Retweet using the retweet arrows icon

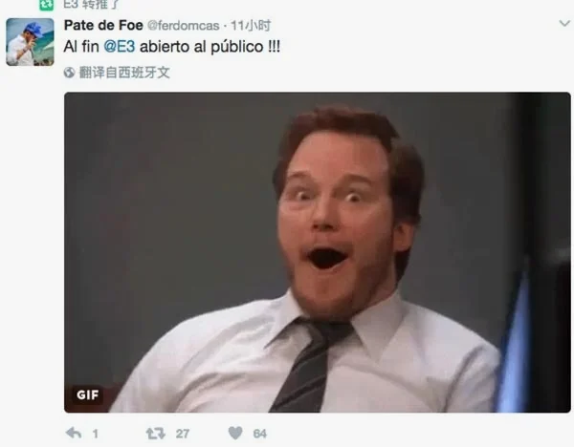point(155,434)
